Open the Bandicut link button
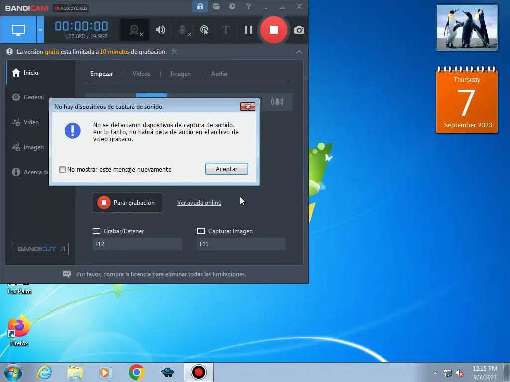This screenshot has width=510, height=382. (x=40, y=249)
